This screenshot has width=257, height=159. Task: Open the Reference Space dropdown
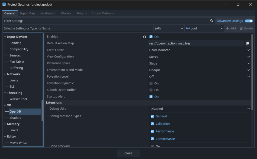(x=199, y=63)
